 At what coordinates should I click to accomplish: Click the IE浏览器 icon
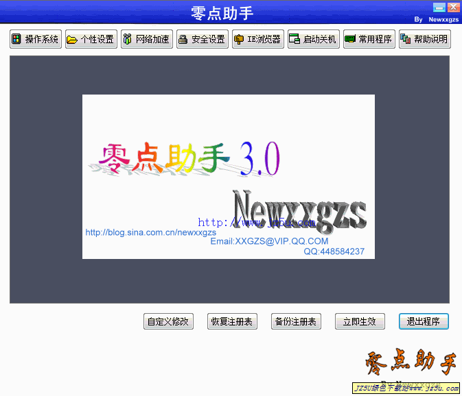[x=239, y=39]
